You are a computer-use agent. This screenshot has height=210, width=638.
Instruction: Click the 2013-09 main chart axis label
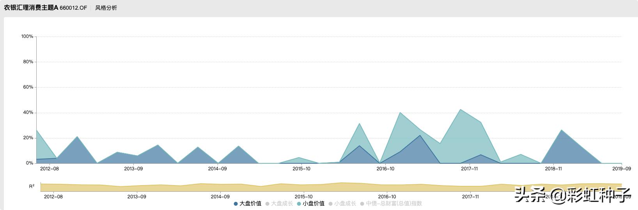pyautogui.click(x=133, y=168)
